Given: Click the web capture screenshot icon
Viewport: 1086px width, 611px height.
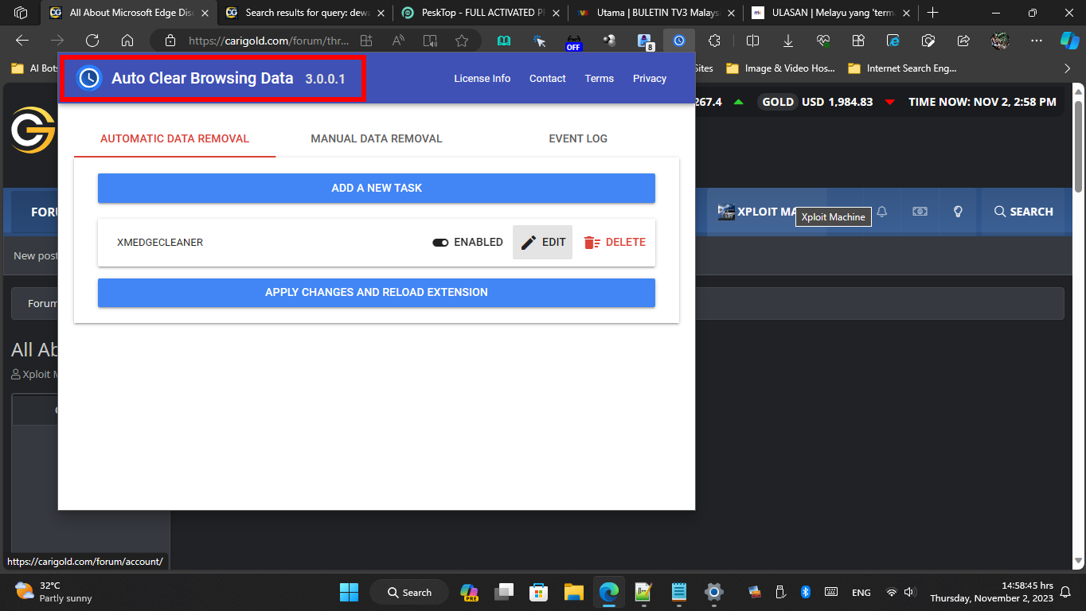Looking at the screenshot, I should (x=928, y=41).
